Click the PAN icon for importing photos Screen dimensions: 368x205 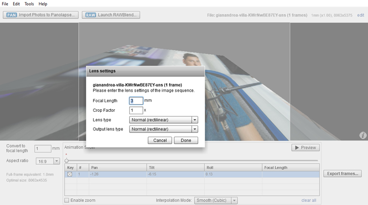coord(12,15)
